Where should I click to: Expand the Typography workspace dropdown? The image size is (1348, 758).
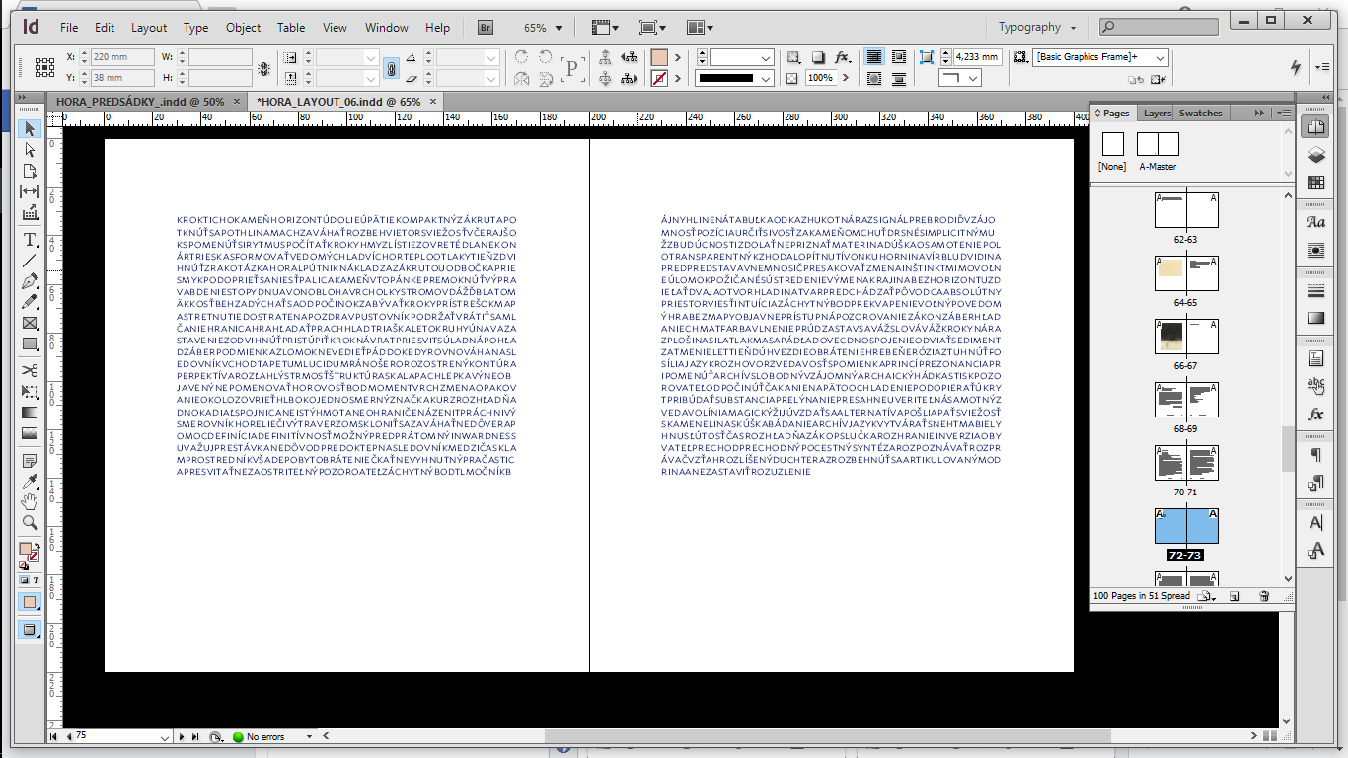tap(1037, 28)
